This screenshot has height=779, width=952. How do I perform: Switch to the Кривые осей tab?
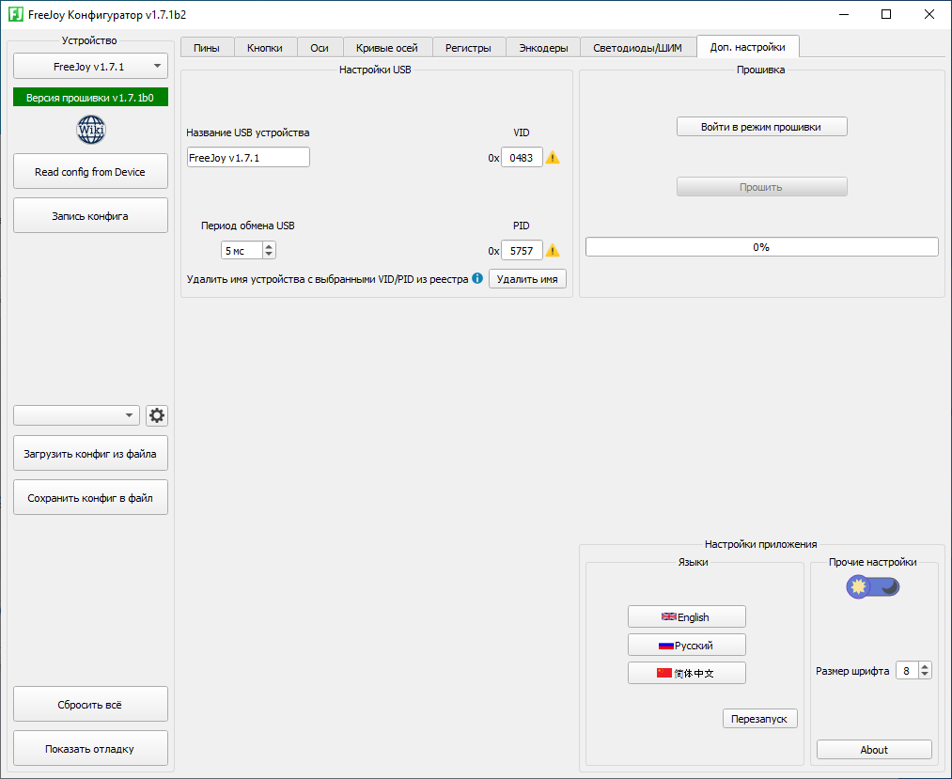point(387,48)
